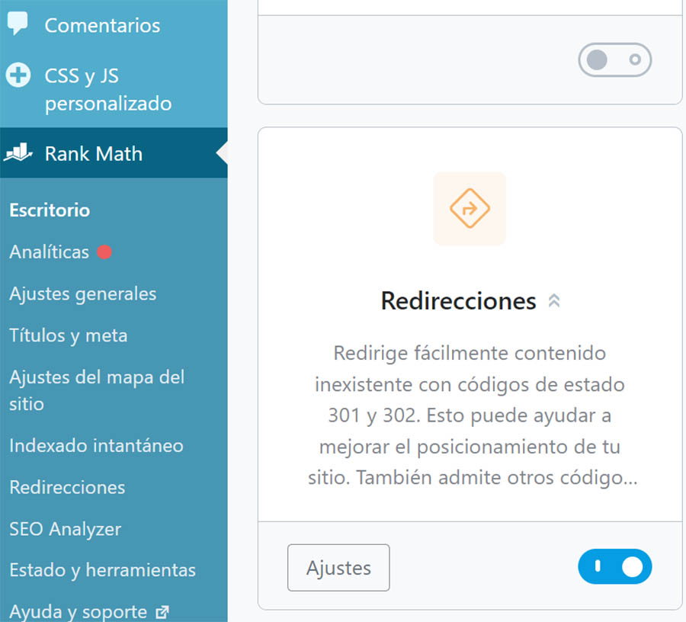Open the Comentarios menu item
The image size is (686, 622).
tap(102, 25)
